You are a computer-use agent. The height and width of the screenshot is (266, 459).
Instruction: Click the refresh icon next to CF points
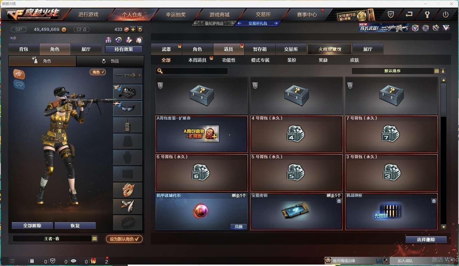click(140, 29)
